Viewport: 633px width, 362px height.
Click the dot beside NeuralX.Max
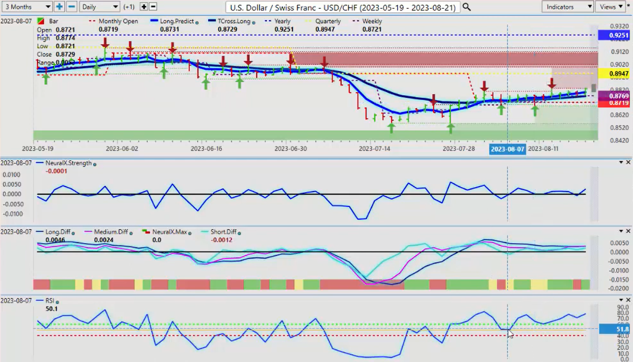tap(190, 233)
